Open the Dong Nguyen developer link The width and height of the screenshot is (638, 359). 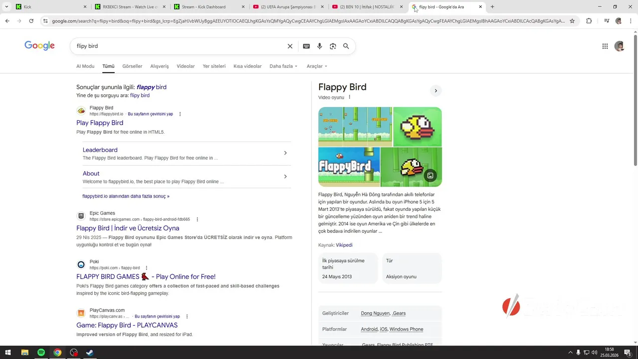click(375, 313)
